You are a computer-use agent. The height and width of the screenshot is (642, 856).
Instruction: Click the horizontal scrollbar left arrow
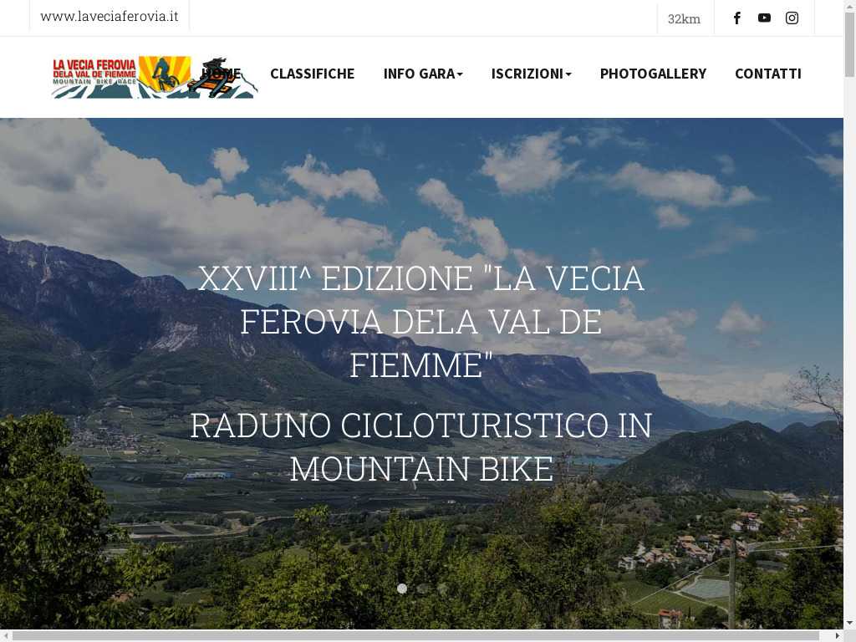click(x=6, y=636)
